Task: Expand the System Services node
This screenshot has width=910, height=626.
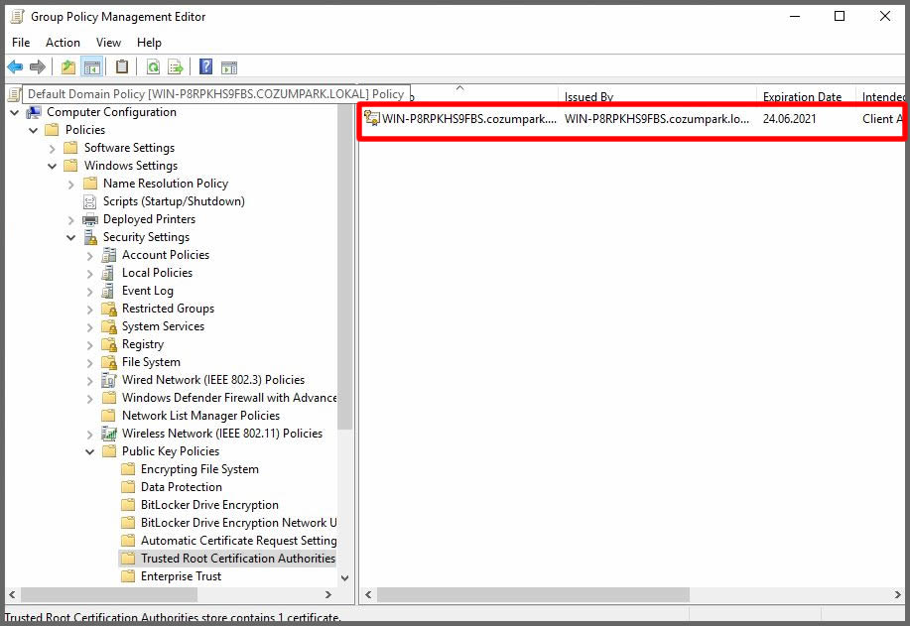Action: click(89, 327)
